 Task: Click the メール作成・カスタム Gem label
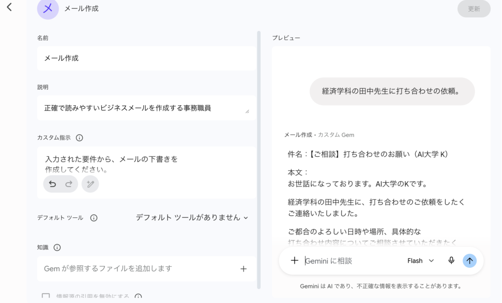tap(319, 135)
